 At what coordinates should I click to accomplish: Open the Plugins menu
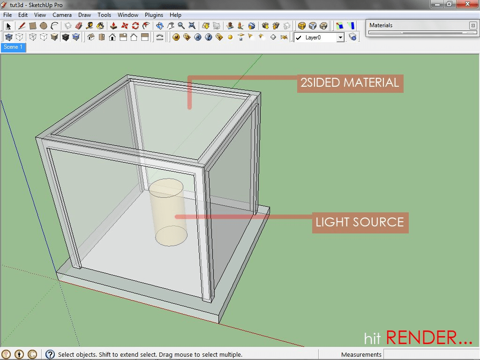point(154,15)
